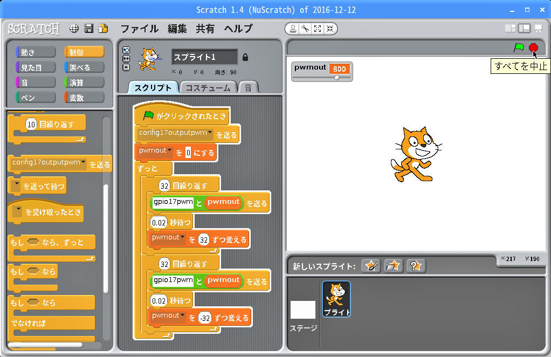Viewport: 551px width, 357px height.
Task: Stop all scripts with the red button
Action: click(533, 47)
